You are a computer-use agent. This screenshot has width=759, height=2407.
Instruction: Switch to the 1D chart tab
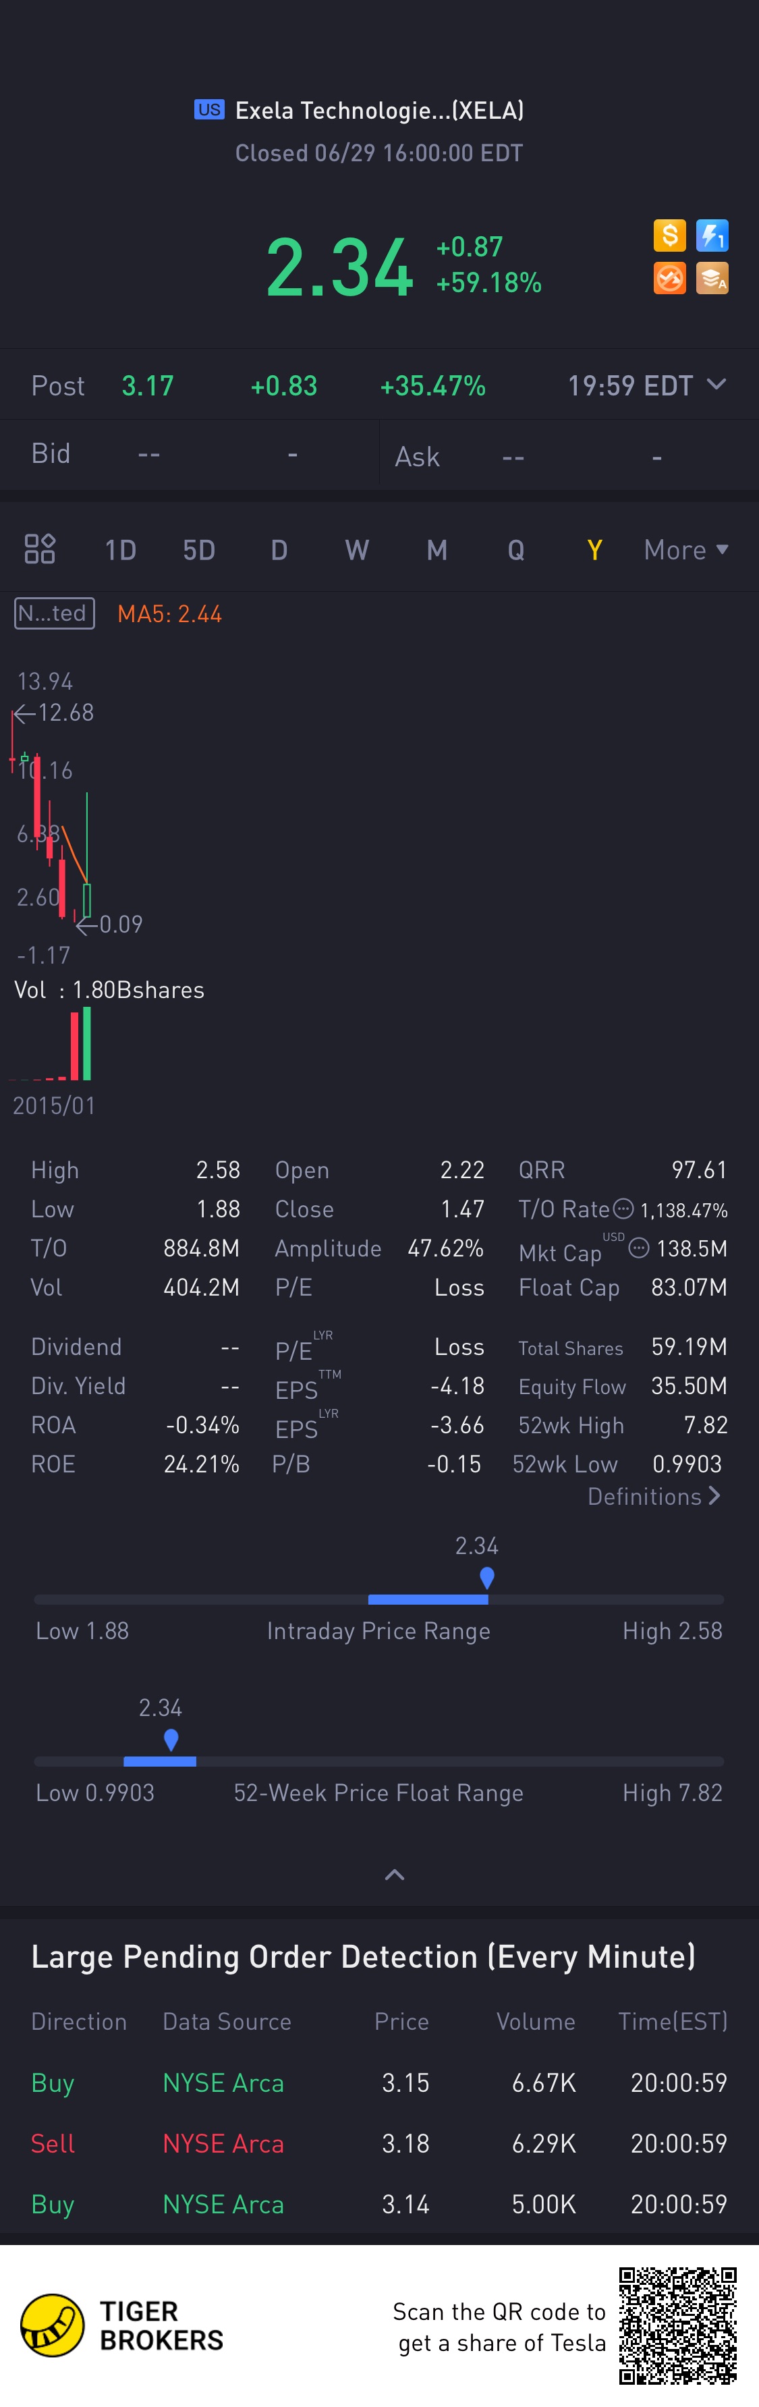121,549
